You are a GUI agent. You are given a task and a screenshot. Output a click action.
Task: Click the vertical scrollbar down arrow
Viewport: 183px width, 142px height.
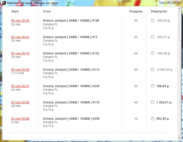(x=179, y=138)
